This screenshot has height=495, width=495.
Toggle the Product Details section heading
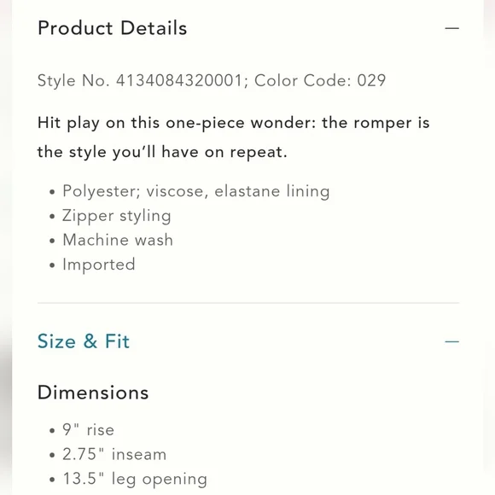tap(113, 28)
